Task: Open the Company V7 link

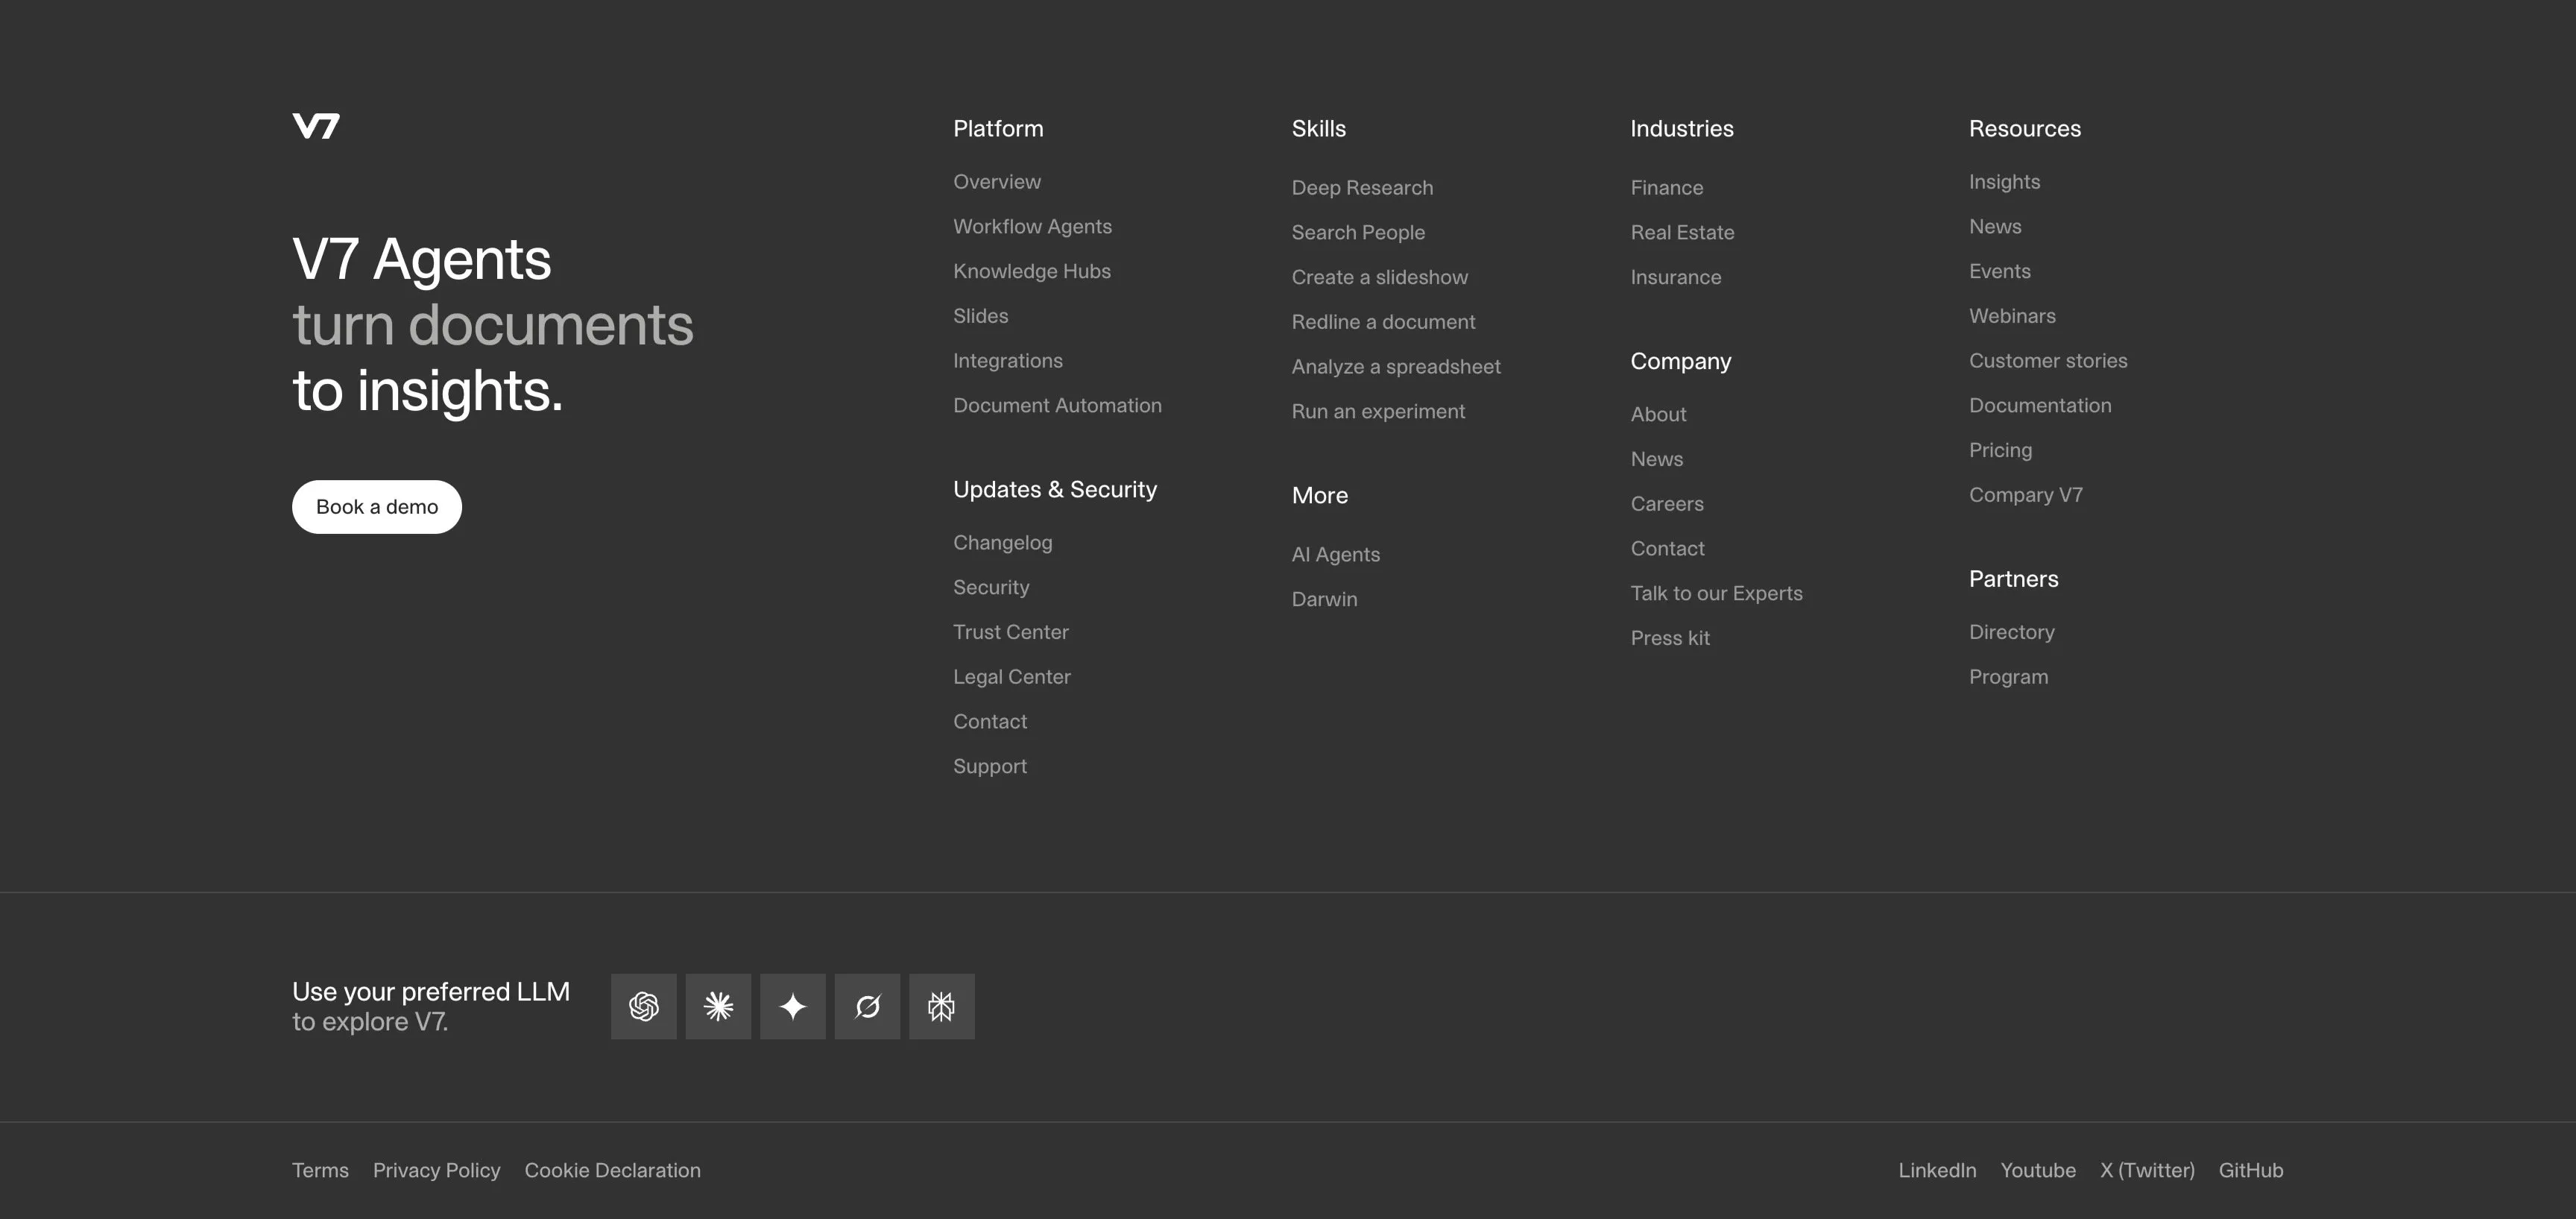Action: tap(2026, 495)
